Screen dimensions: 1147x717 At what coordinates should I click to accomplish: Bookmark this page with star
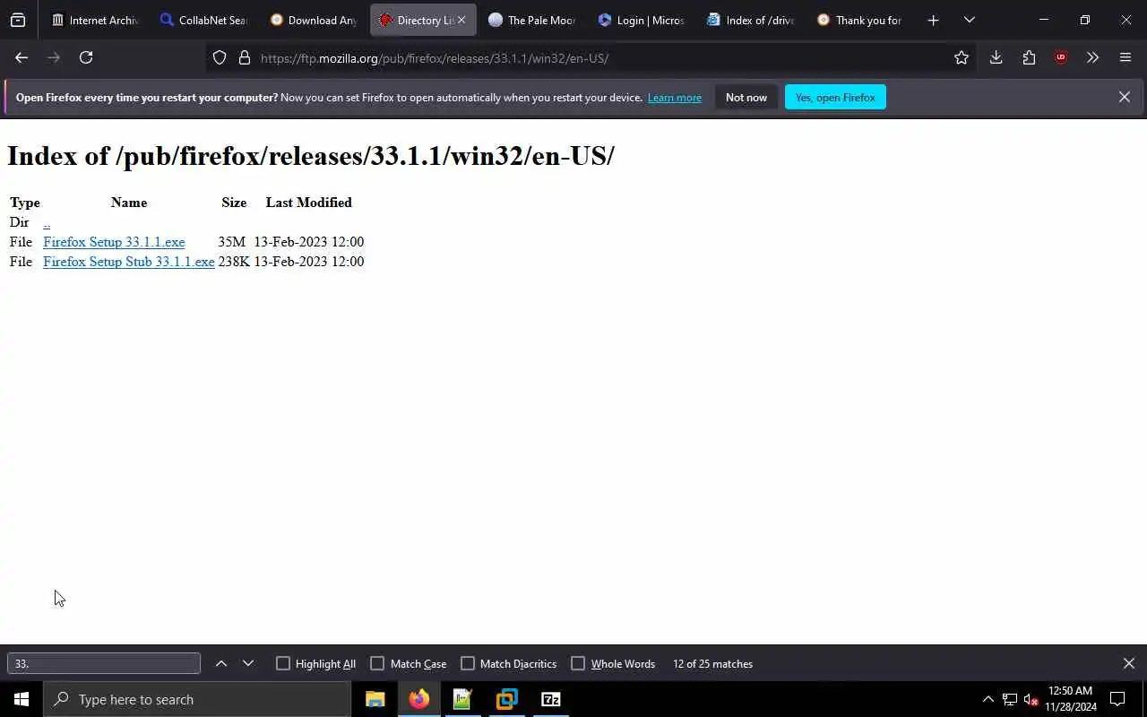962,58
